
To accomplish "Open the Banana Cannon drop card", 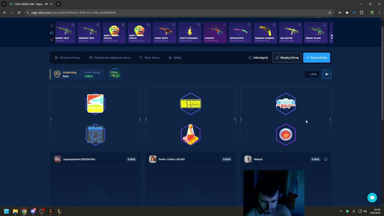I will 265,32.
